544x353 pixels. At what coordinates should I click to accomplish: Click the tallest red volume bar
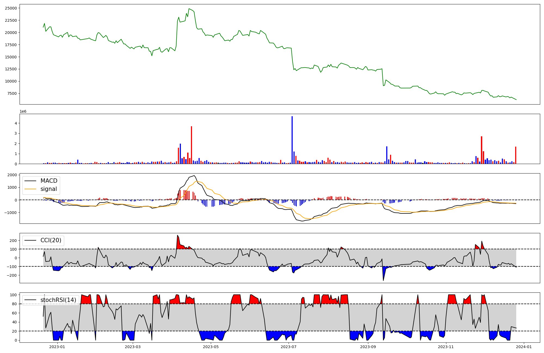click(191, 145)
